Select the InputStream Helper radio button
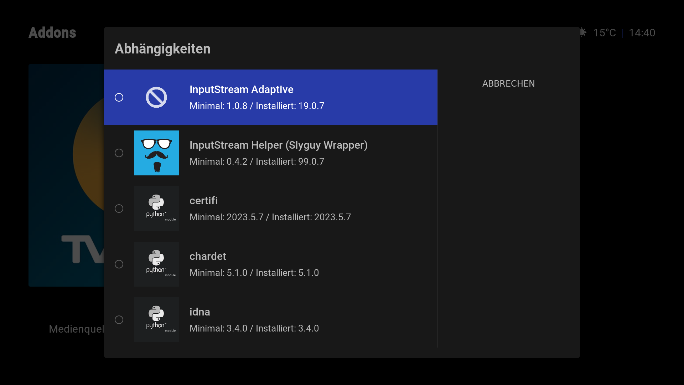The width and height of the screenshot is (684, 385). click(119, 153)
